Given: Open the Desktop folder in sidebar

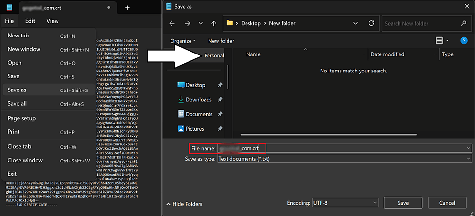Looking at the screenshot, I should pos(195,85).
